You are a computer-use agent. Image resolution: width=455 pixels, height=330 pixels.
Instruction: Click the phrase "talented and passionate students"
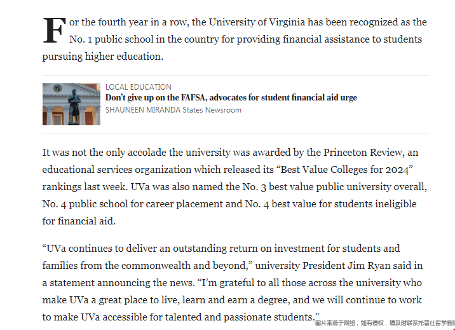click(239, 317)
